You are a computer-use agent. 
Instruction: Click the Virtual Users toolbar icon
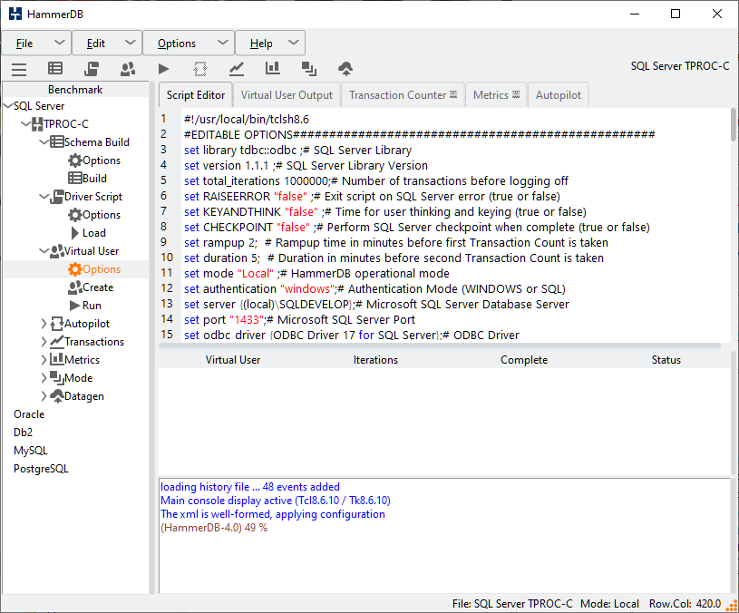pos(128,69)
